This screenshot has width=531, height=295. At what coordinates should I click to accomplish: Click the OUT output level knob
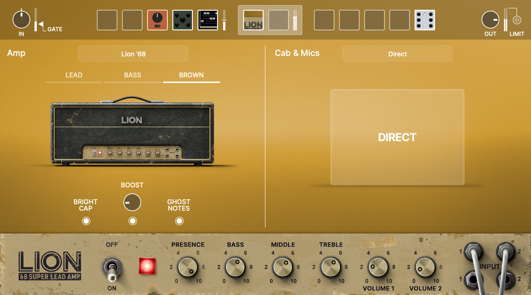pos(490,20)
